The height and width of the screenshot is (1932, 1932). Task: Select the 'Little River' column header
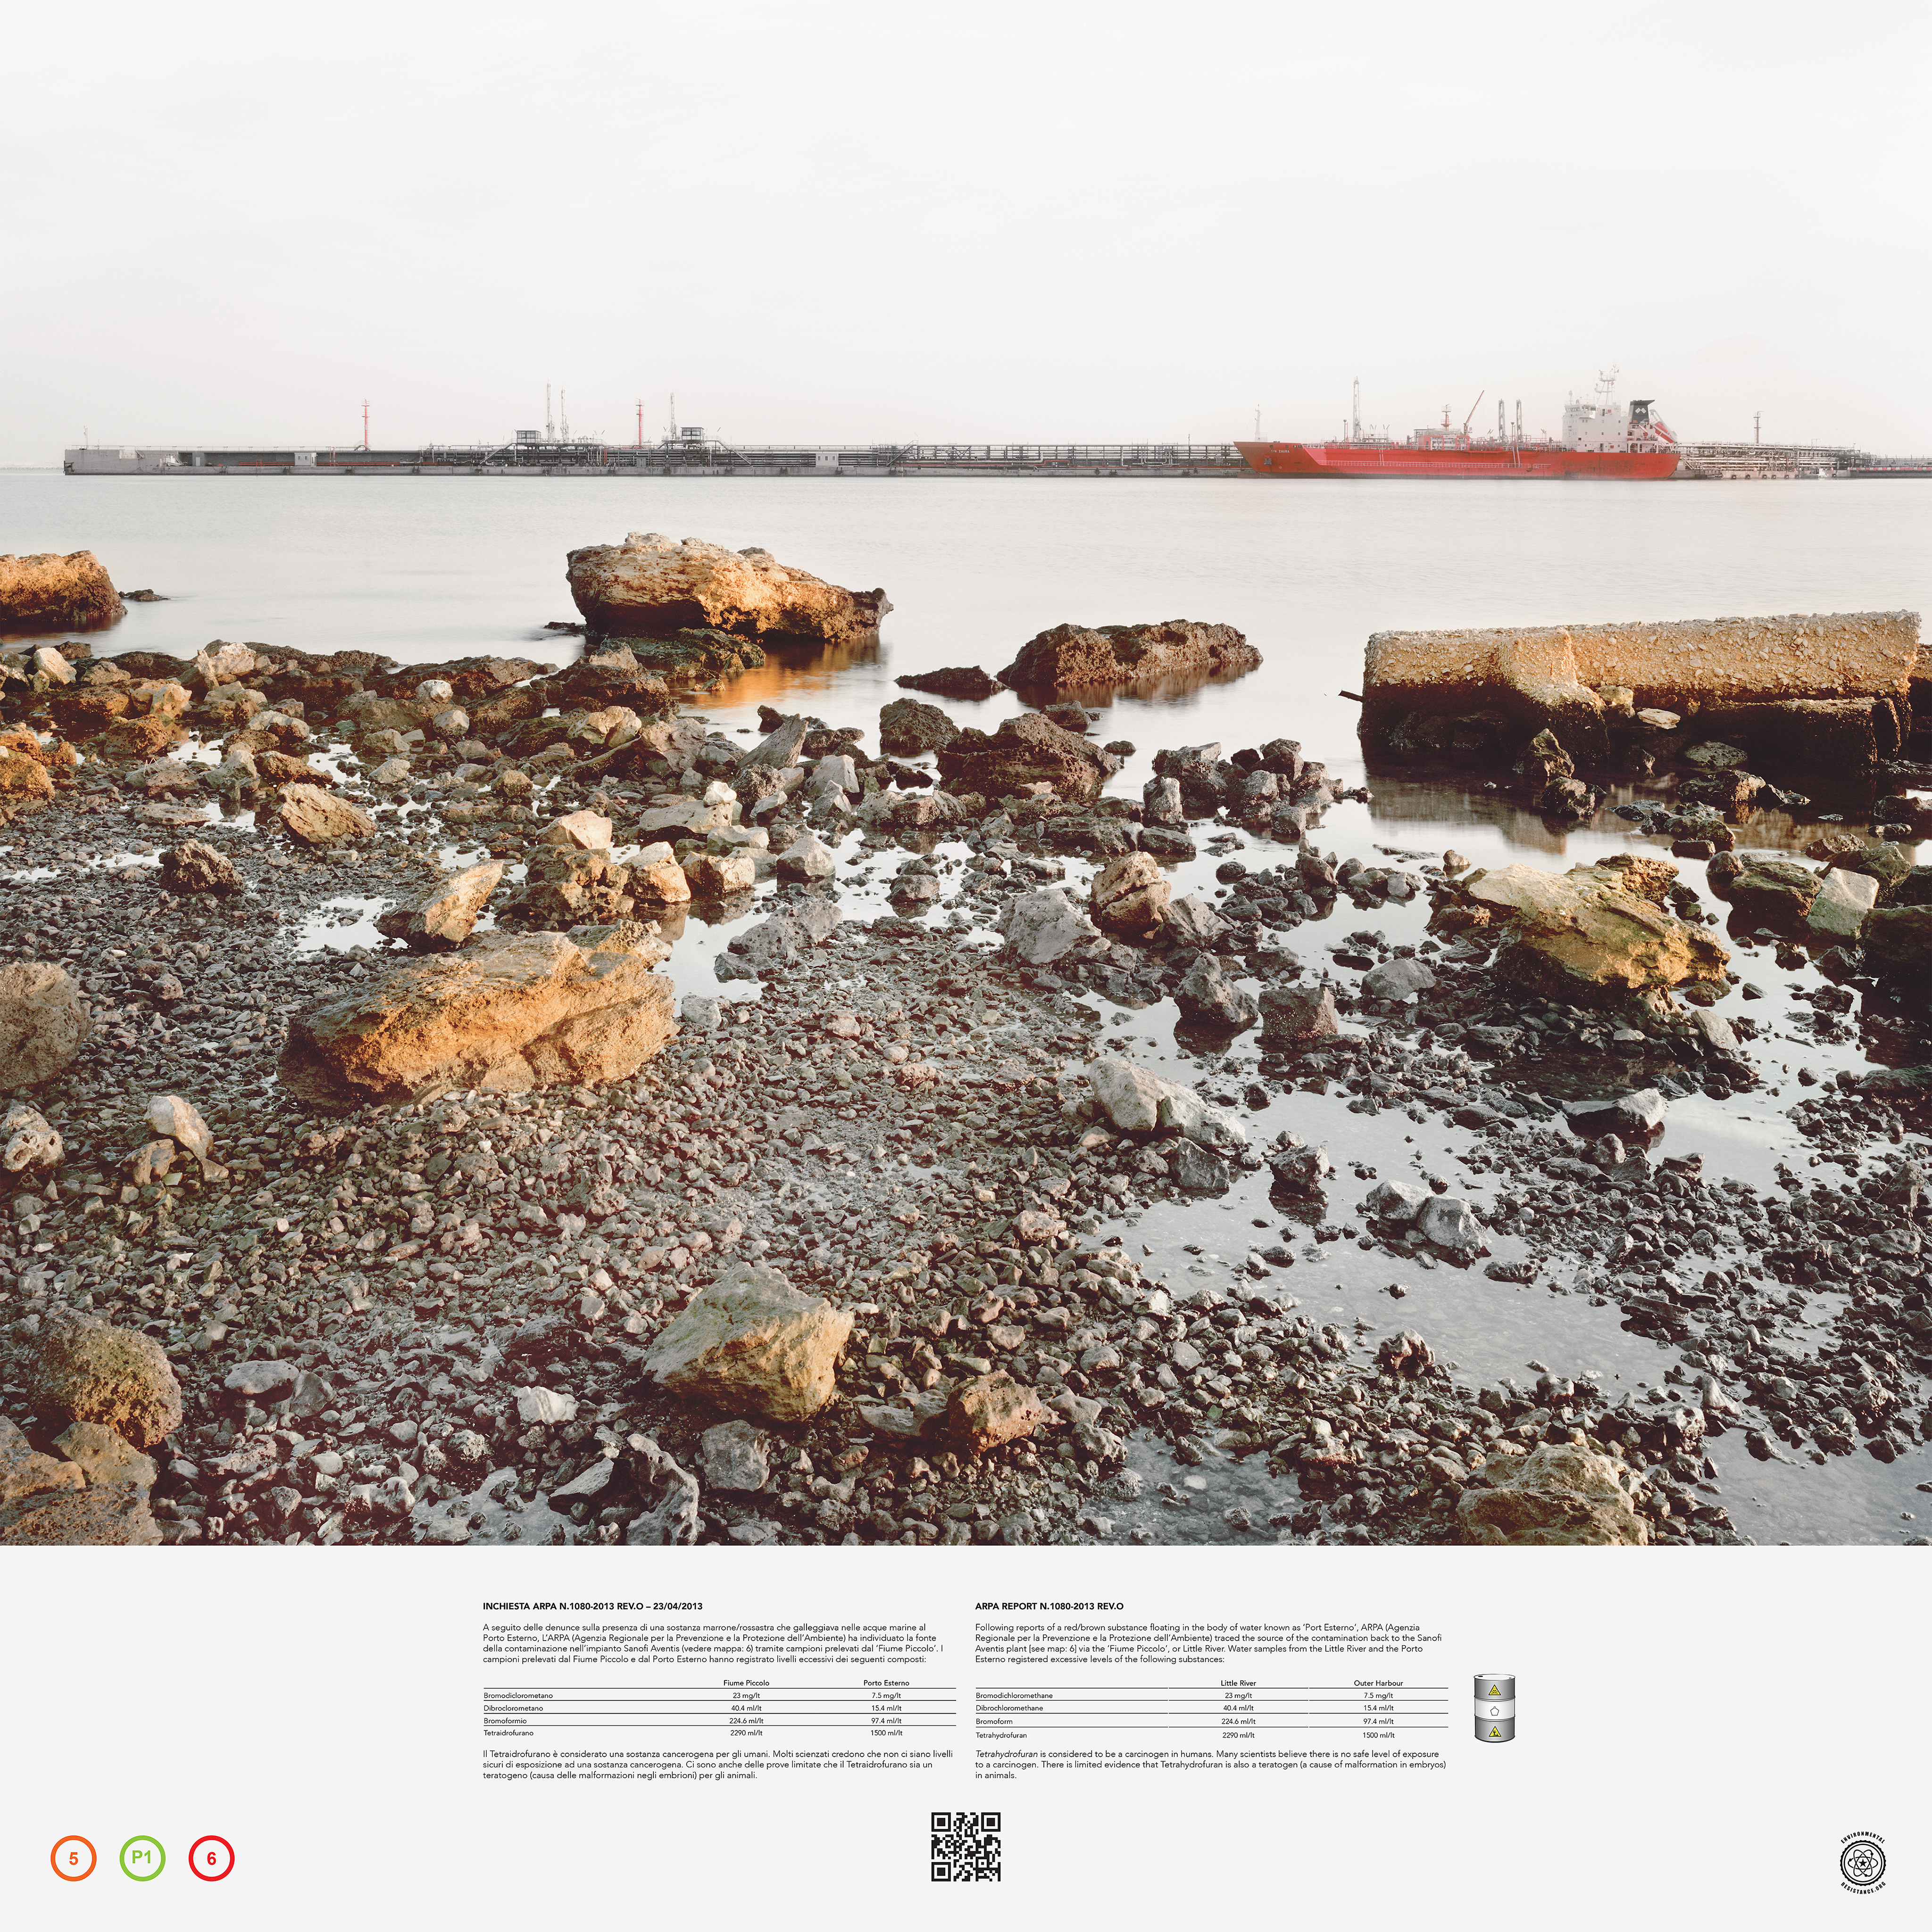(x=1238, y=1683)
